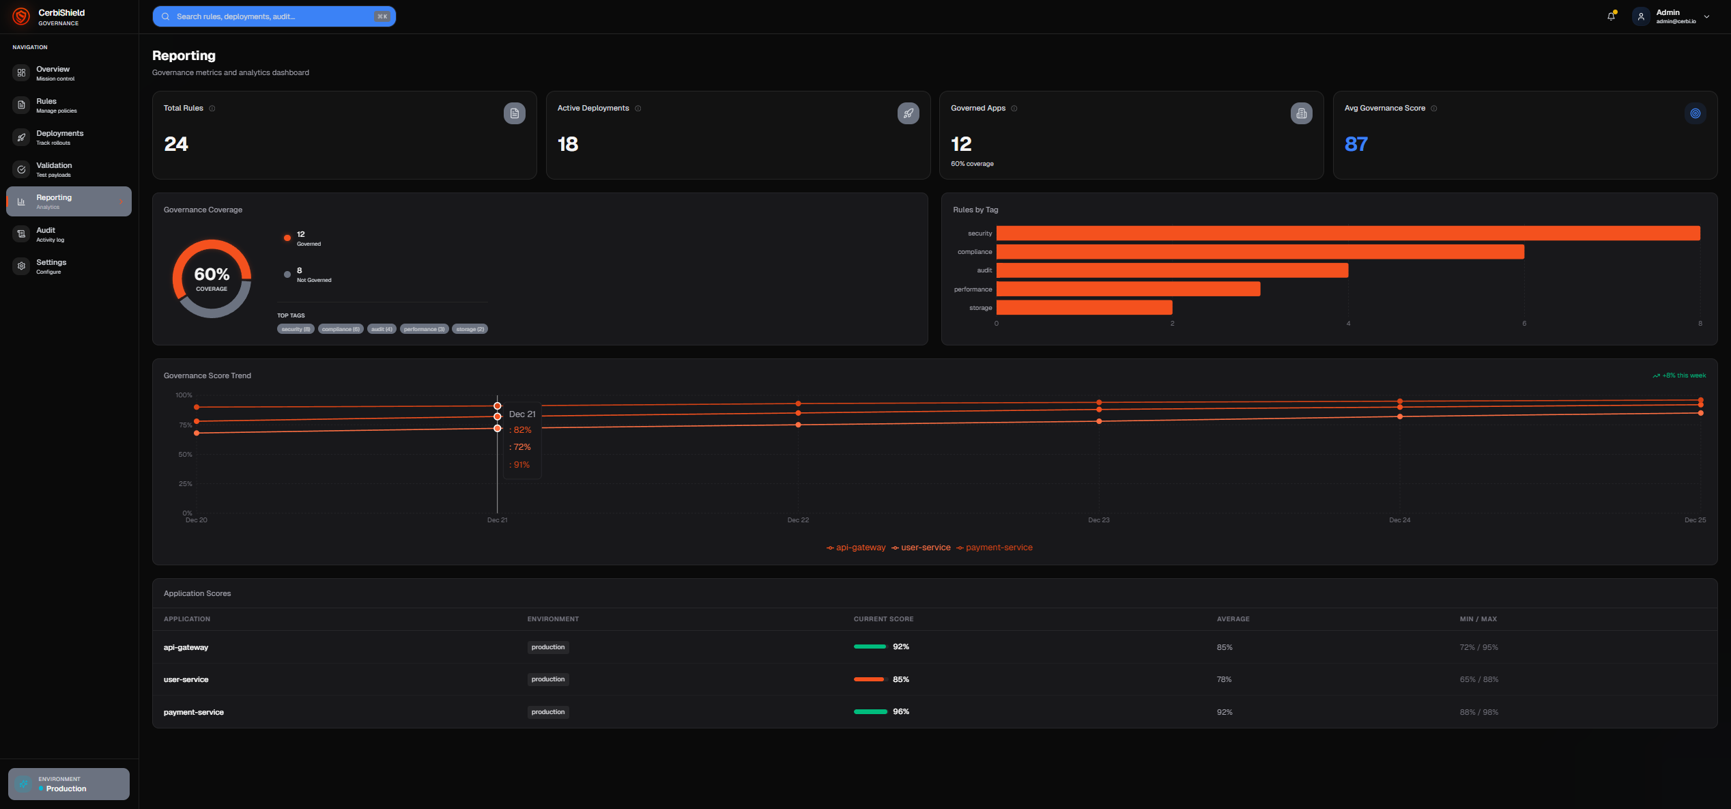
Task: Select the security (8) tag filter
Action: pos(295,328)
